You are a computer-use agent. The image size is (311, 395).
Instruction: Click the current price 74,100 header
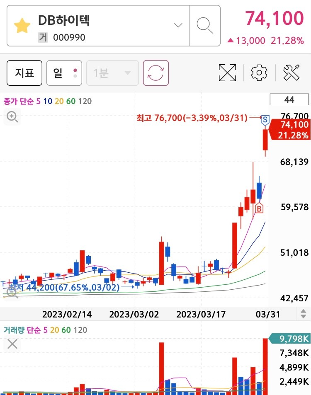coord(275,18)
